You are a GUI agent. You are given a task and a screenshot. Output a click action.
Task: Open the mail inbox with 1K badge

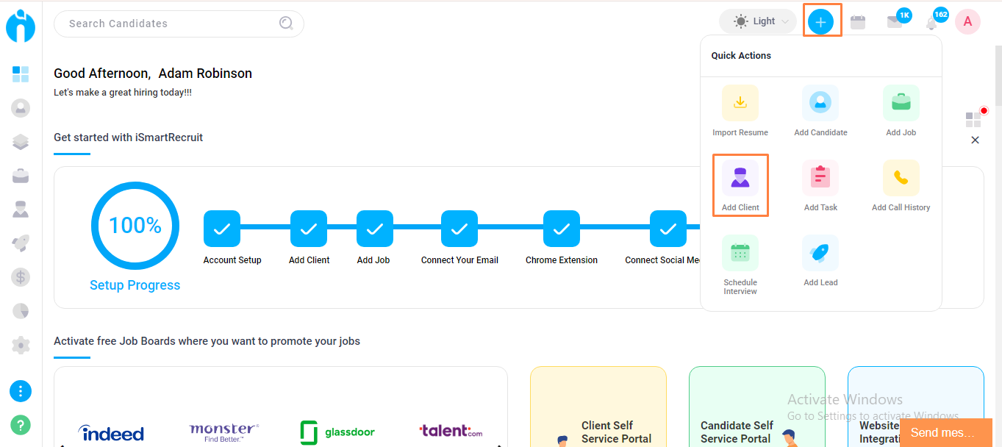(x=895, y=22)
